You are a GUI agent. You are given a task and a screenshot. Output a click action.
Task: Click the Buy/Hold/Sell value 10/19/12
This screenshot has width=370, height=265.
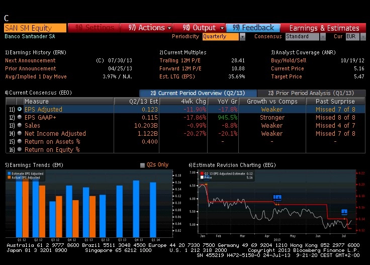(352, 61)
